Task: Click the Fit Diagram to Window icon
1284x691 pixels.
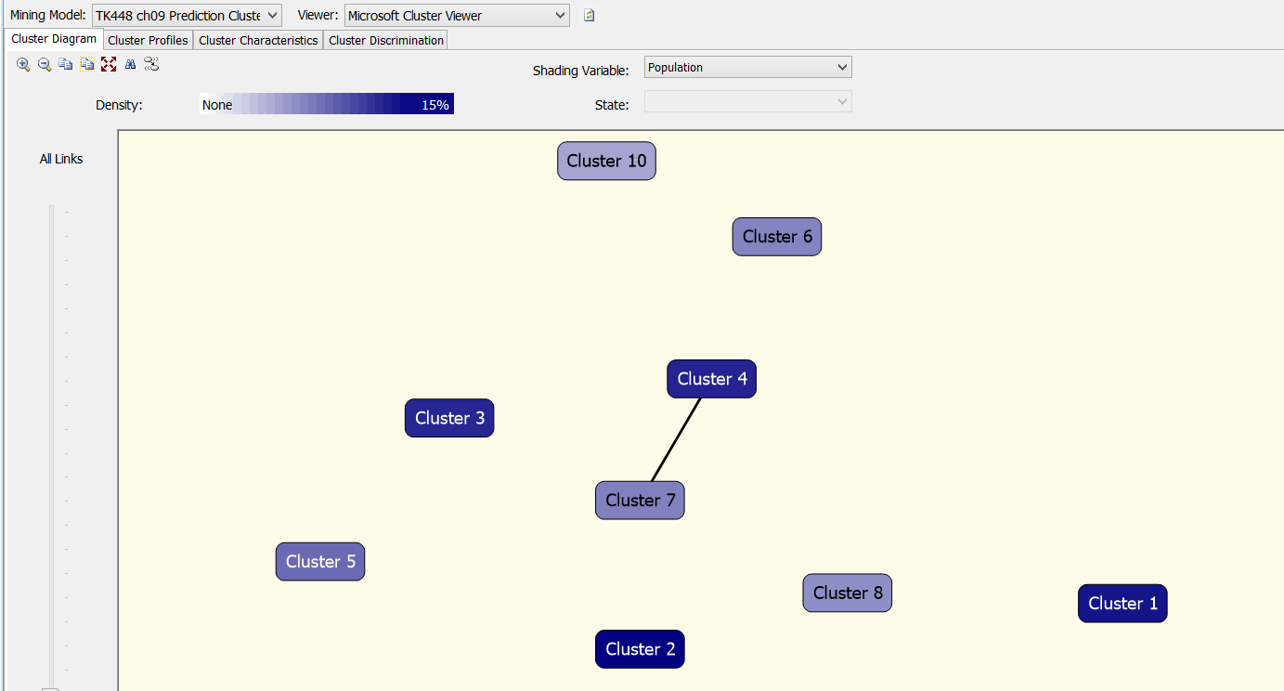Action: pyautogui.click(x=109, y=64)
